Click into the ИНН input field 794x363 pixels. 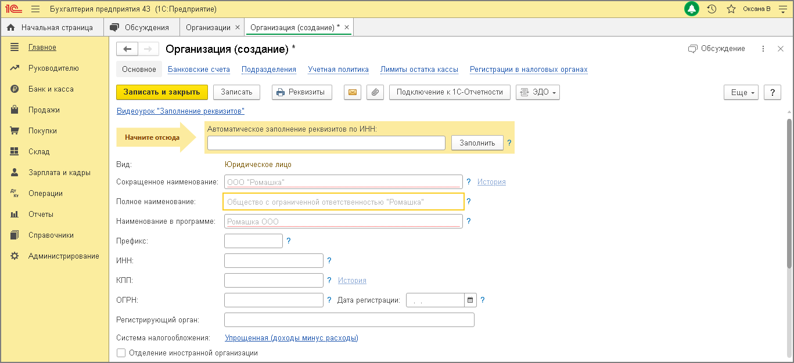pyautogui.click(x=274, y=261)
